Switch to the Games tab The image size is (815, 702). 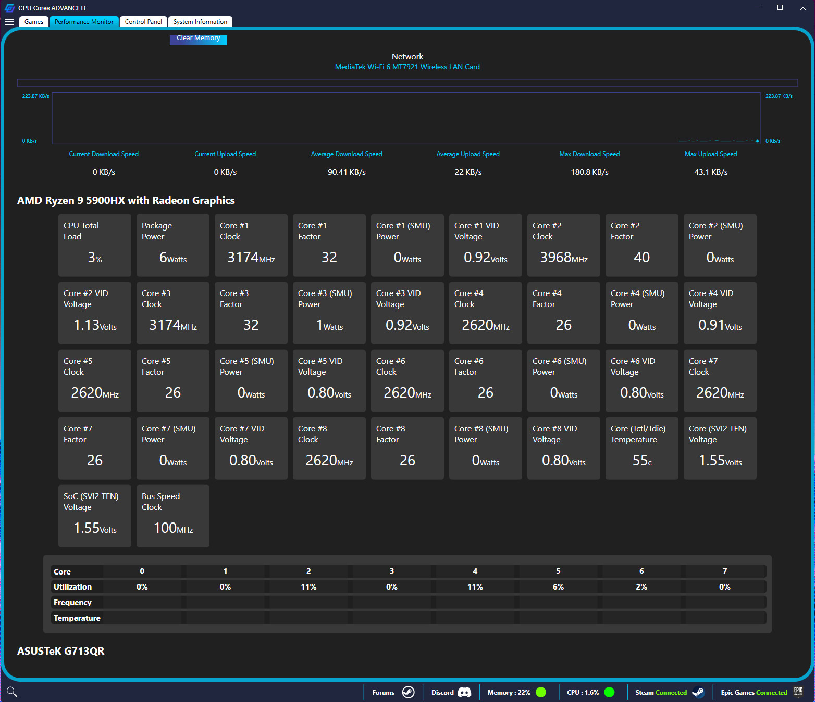point(33,21)
